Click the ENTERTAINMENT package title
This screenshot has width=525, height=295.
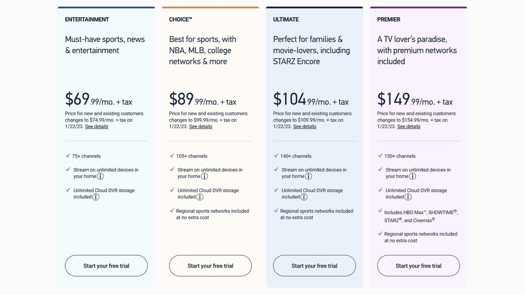pyautogui.click(x=87, y=19)
